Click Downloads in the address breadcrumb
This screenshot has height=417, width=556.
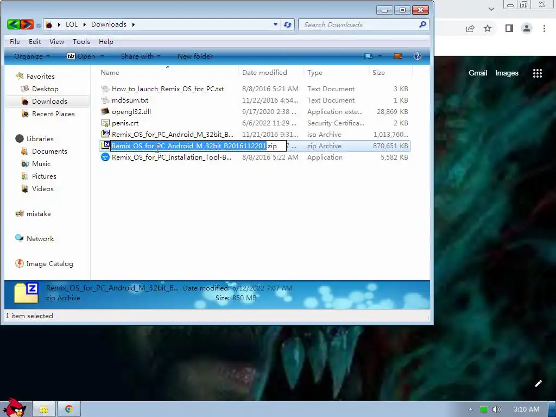109,24
